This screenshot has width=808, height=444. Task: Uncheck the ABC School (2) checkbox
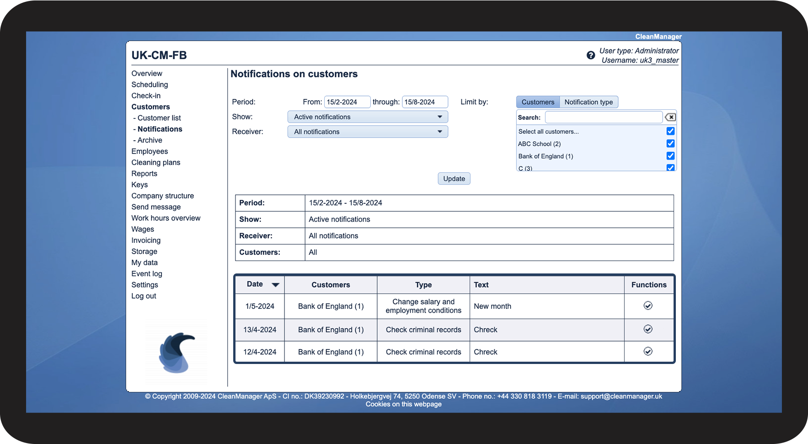[x=670, y=144]
